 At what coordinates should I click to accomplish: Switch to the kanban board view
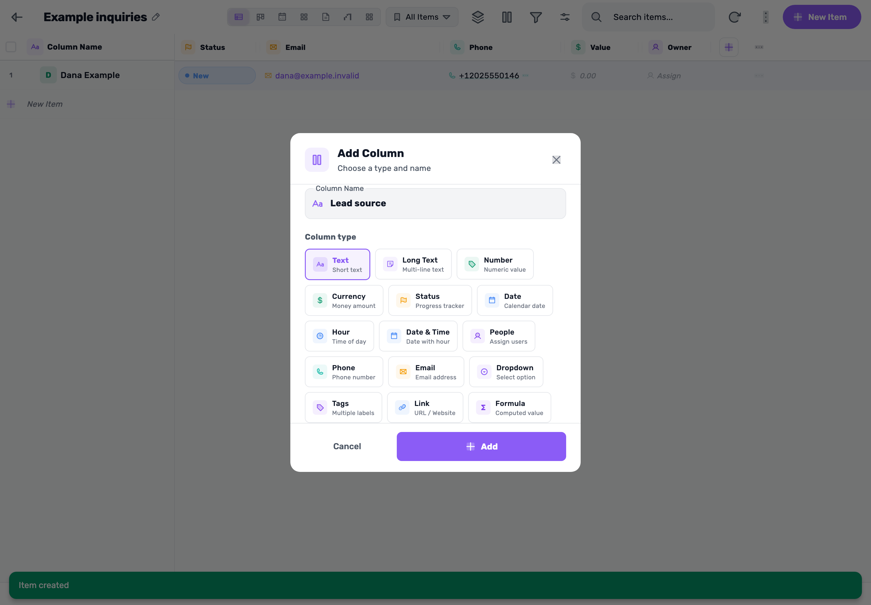(x=260, y=17)
